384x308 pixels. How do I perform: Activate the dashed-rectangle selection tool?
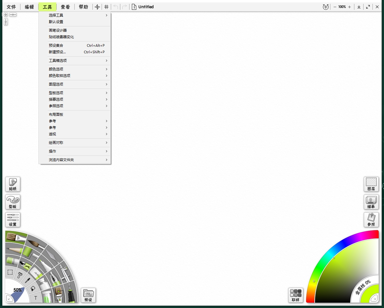click(10, 272)
